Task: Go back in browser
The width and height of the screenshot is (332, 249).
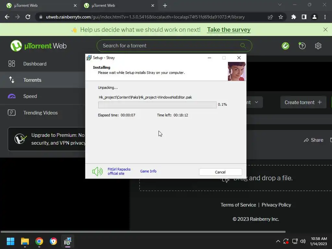Action: (x=7, y=17)
